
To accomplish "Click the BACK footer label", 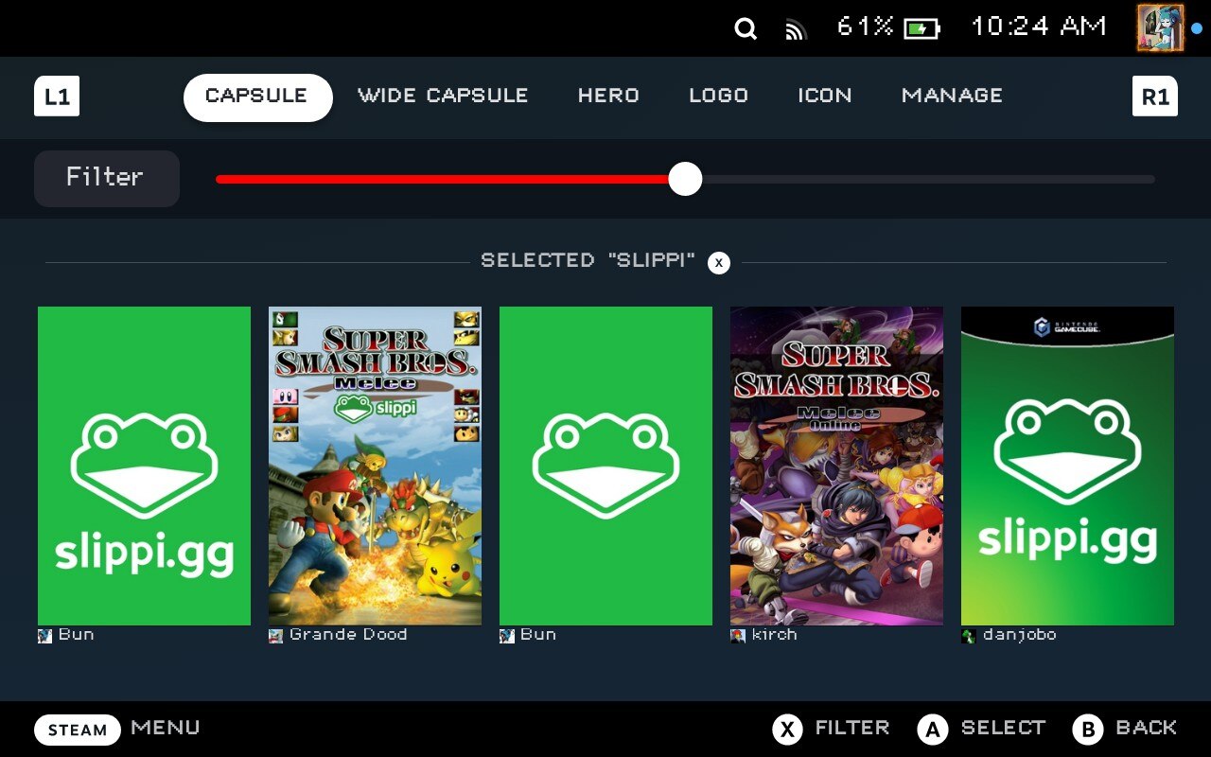I will point(1147,728).
